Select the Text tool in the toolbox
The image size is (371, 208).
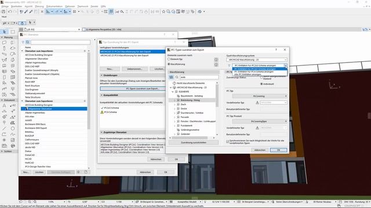click(x=4, y=105)
